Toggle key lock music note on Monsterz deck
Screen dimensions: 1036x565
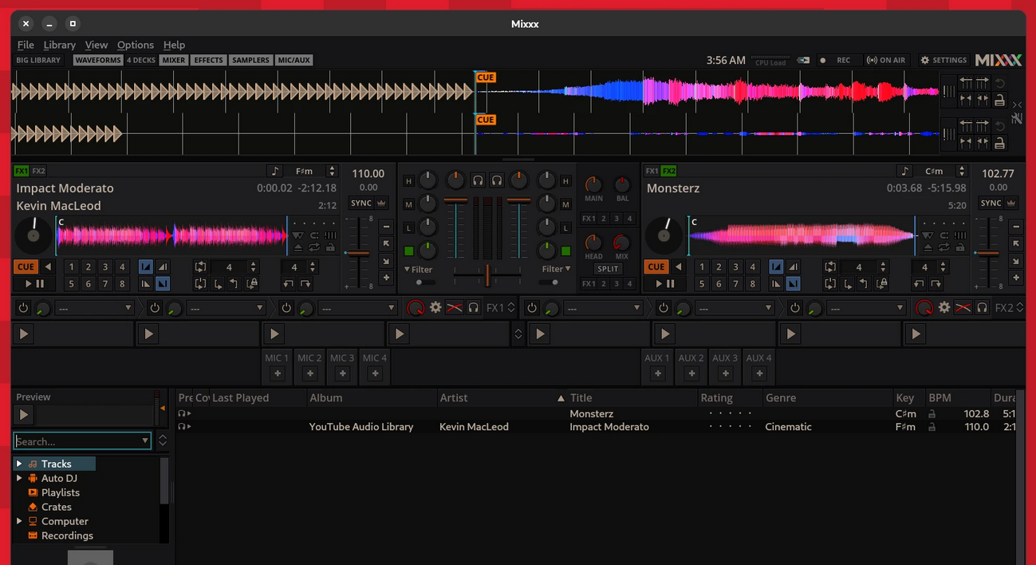[904, 172]
